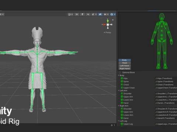Click the Spine bone indicator icon
Screen dimensions: 177x132
click(122, 81)
